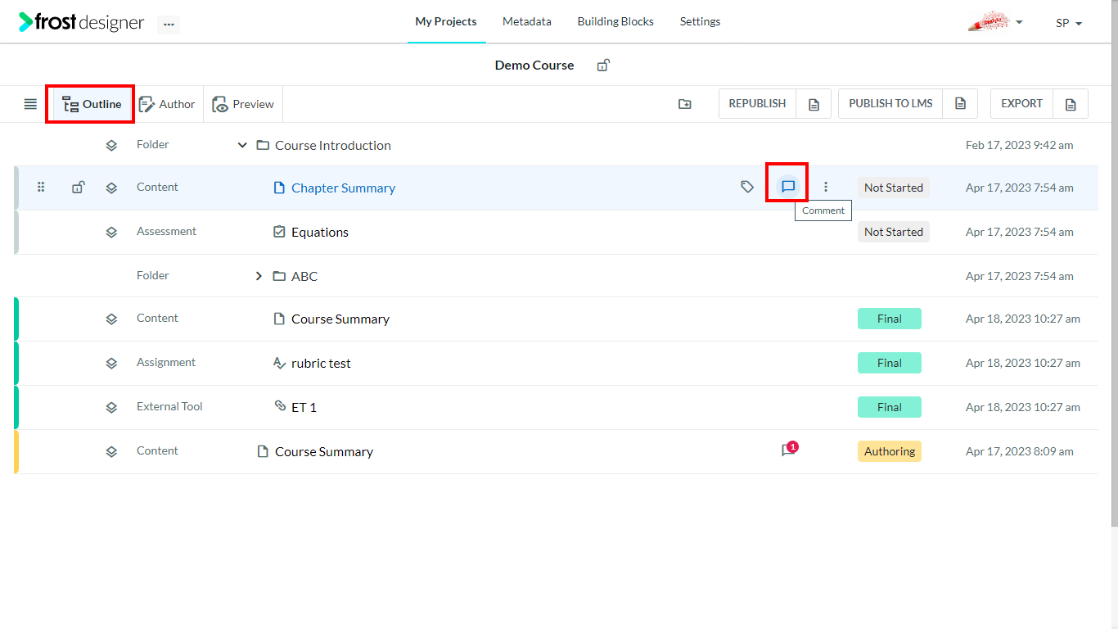
Task: Open three-dot menu on Chapter Summary row
Action: click(826, 187)
